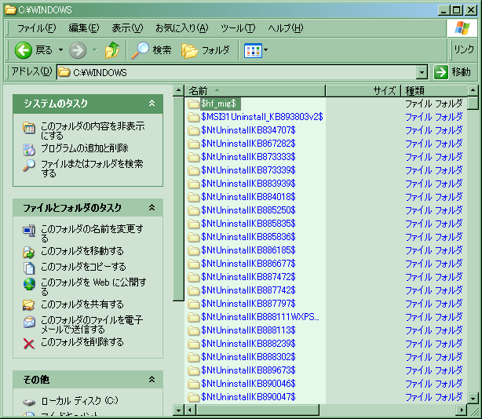This screenshot has width=482, height=419.
Task: Select $NtUninstallKB885835$ folder icon
Action: [194, 224]
